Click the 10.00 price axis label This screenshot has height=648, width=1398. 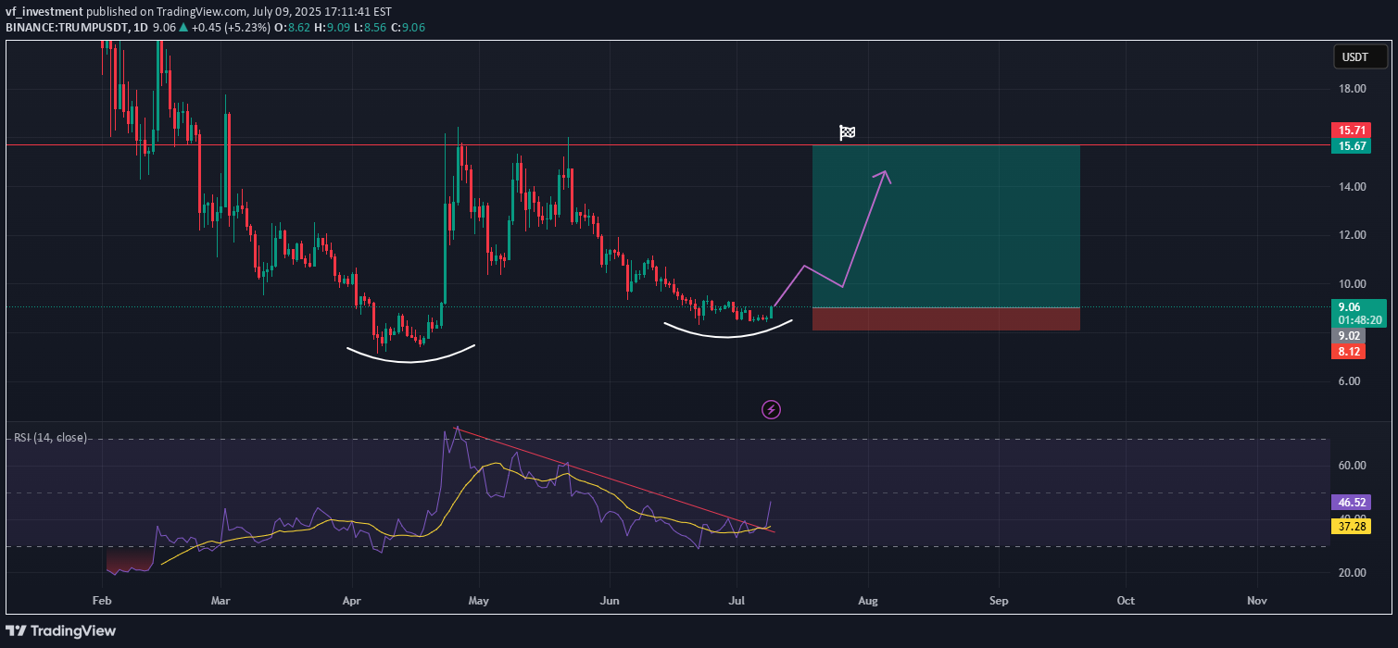(1354, 283)
